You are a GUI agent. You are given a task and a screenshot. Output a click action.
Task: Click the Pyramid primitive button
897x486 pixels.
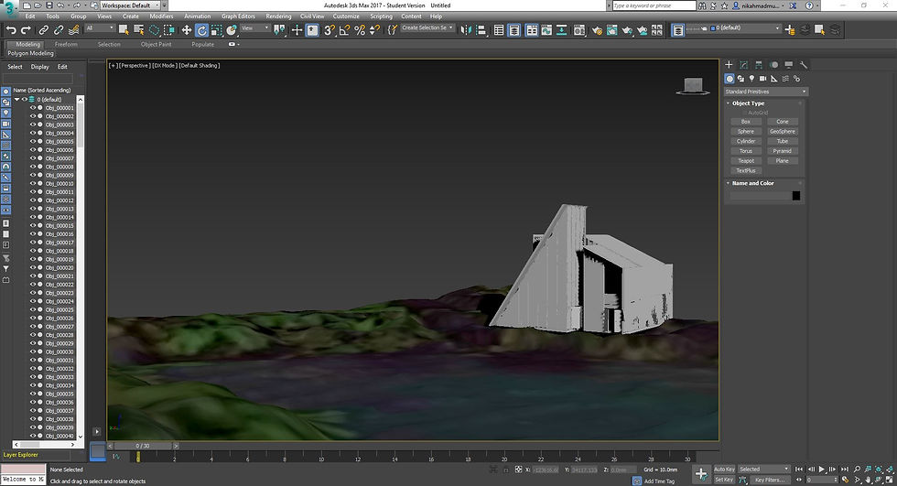coord(782,151)
